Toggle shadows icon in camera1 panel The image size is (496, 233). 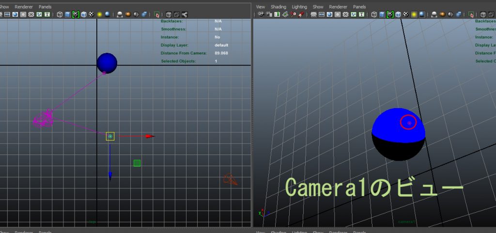pos(422,15)
